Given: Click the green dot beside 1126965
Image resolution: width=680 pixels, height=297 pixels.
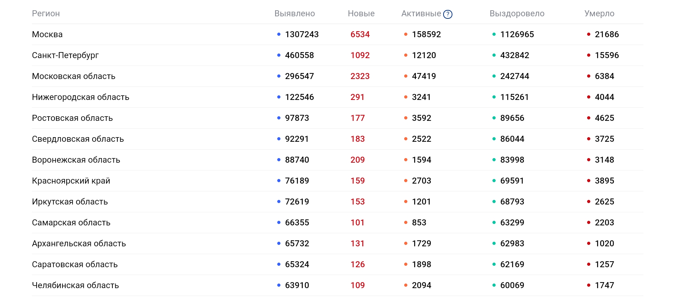Looking at the screenshot, I should click(x=494, y=34).
